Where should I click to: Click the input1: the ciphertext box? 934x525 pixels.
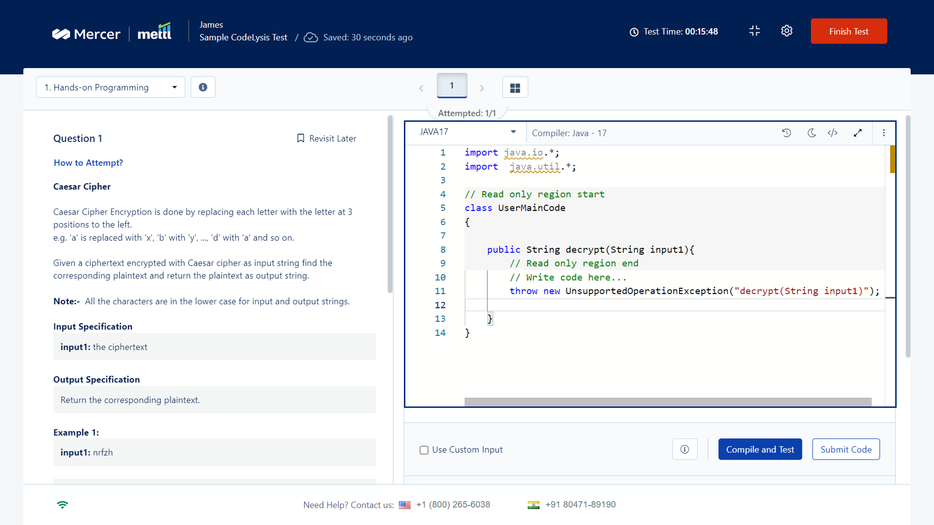[214, 347]
